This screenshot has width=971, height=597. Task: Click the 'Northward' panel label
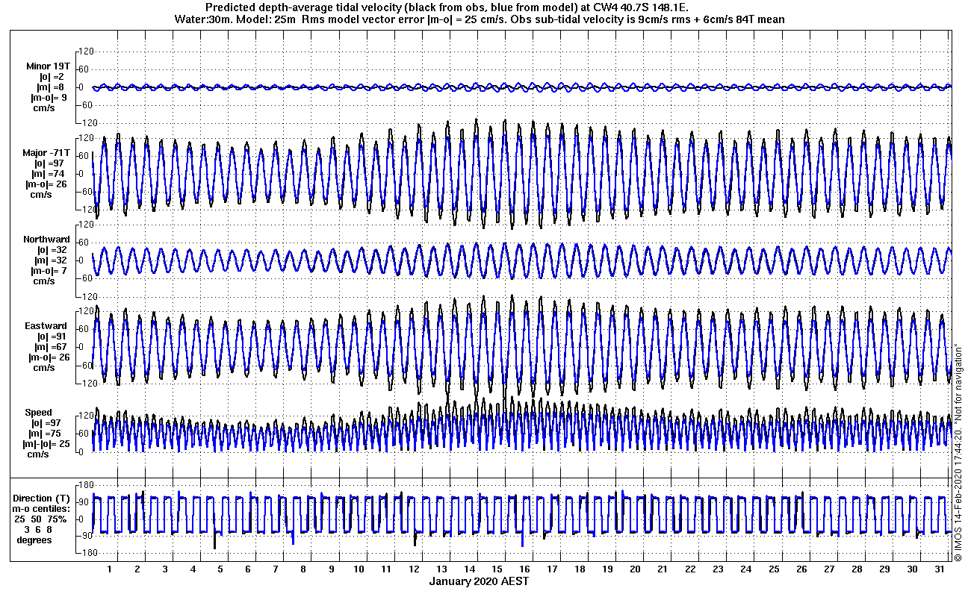click(x=46, y=240)
